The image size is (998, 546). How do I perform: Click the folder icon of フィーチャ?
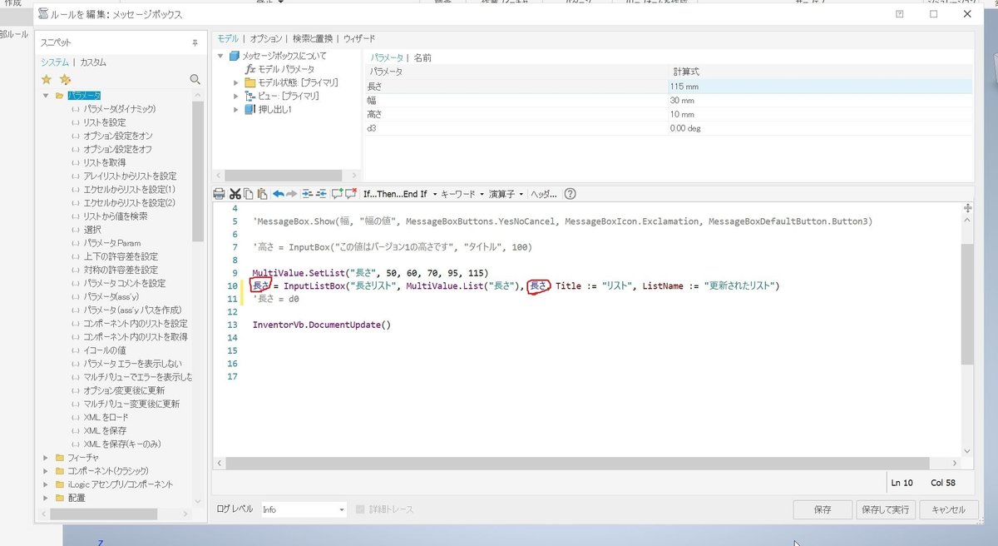(59, 458)
